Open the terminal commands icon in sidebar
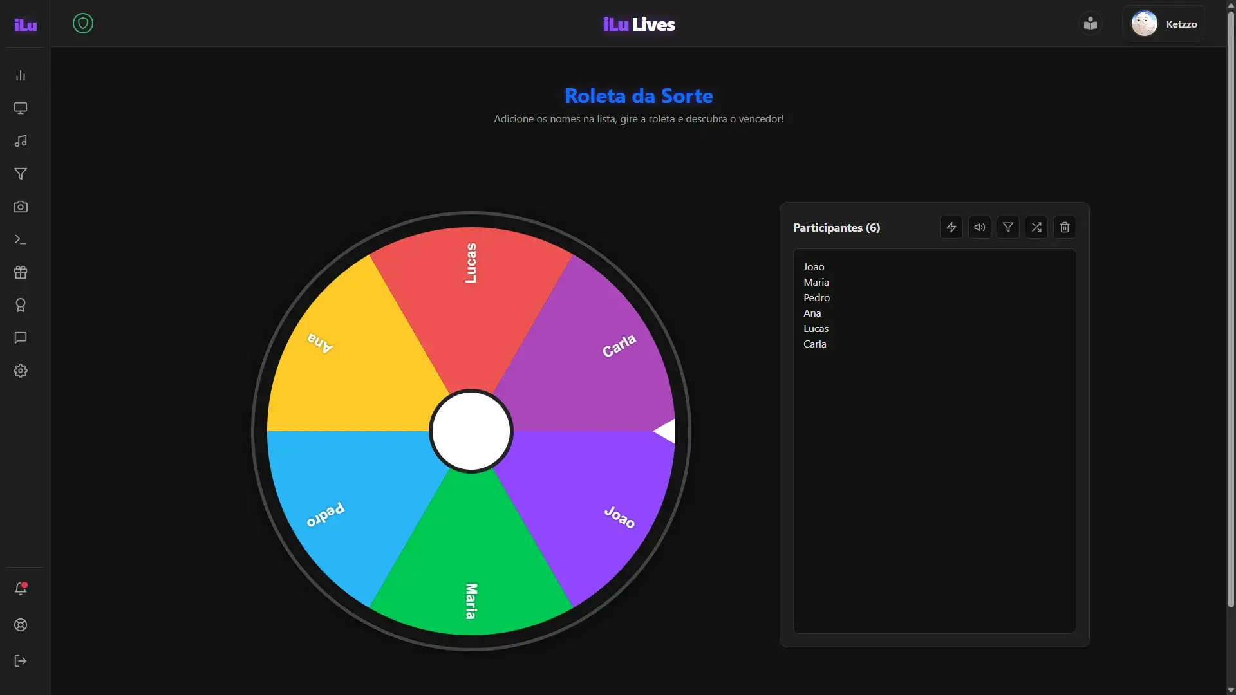The height and width of the screenshot is (695, 1236). pyautogui.click(x=21, y=239)
